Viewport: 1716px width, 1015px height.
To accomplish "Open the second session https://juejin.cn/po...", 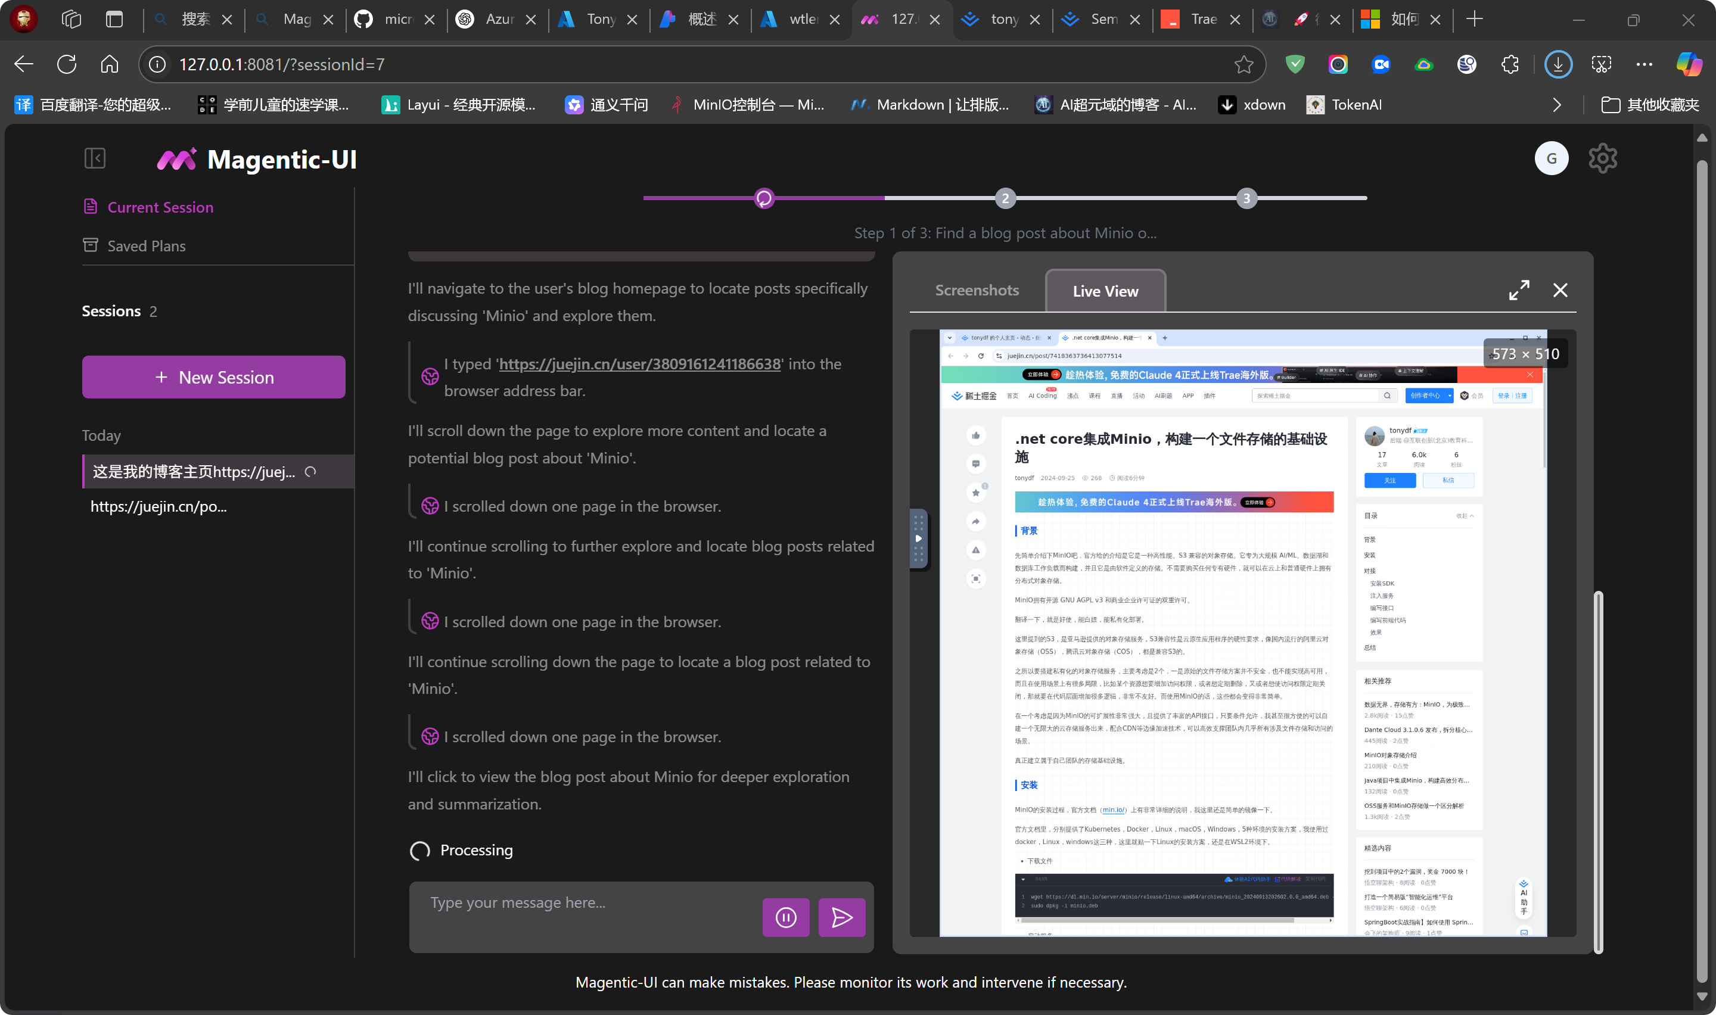I will 158,506.
